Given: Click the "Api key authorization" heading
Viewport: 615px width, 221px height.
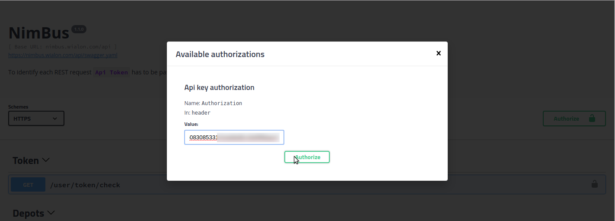Looking at the screenshot, I should (x=219, y=87).
